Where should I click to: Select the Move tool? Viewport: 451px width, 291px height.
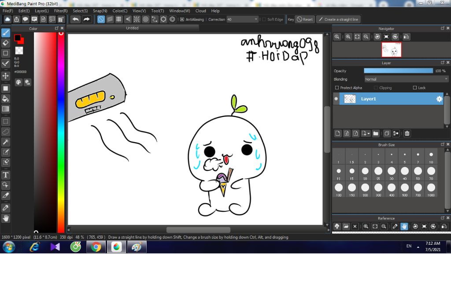[5, 76]
